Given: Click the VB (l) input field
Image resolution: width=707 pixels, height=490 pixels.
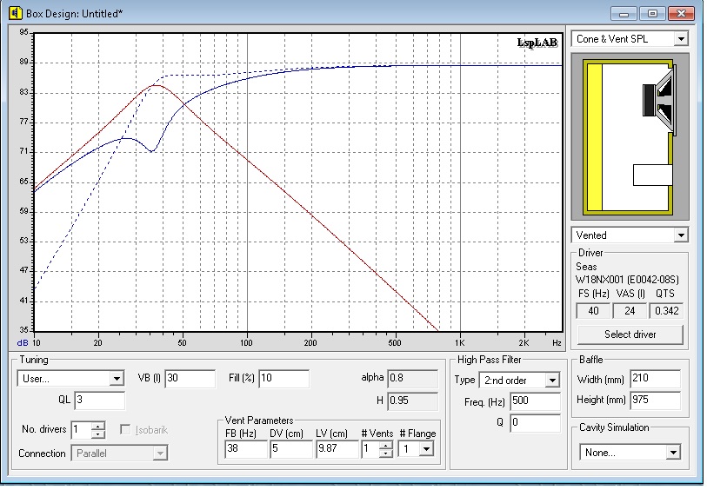Looking at the screenshot, I should tap(189, 379).
